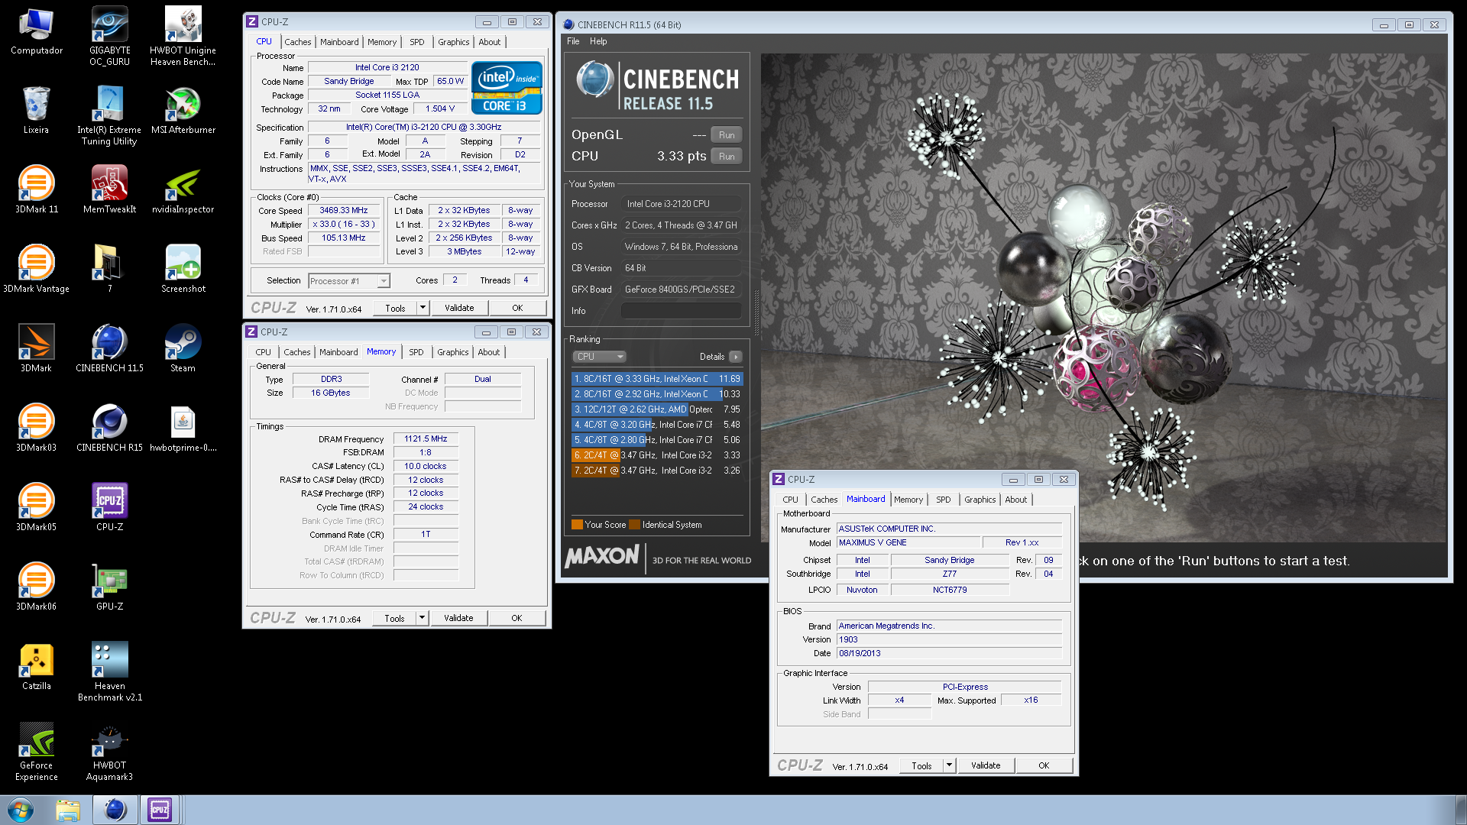Click the Core Speed value 3469.33 MHz
The height and width of the screenshot is (825, 1467).
[x=344, y=210]
